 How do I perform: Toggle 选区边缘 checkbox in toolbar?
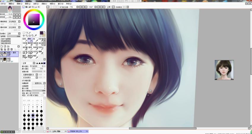[x=60, y=7]
